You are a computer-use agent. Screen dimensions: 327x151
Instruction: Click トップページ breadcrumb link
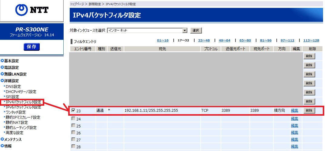click(78, 4)
